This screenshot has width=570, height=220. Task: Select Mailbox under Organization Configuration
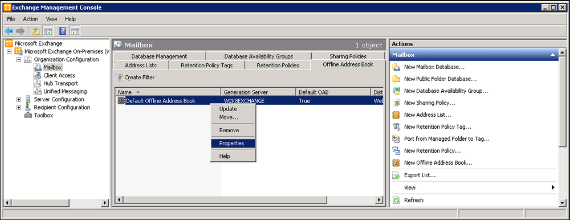52,68
